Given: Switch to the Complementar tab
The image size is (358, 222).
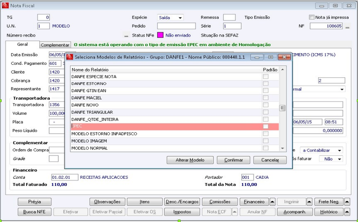Looking at the screenshot, I should tap(55, 45).
